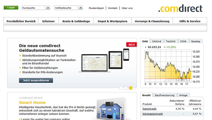Open the Über uns link

127,8
